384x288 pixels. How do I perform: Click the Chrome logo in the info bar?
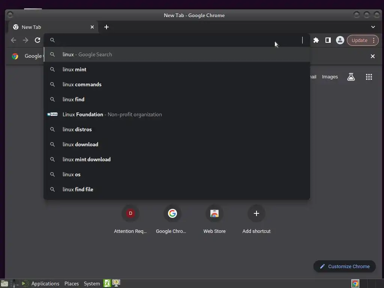click(15, 56)
